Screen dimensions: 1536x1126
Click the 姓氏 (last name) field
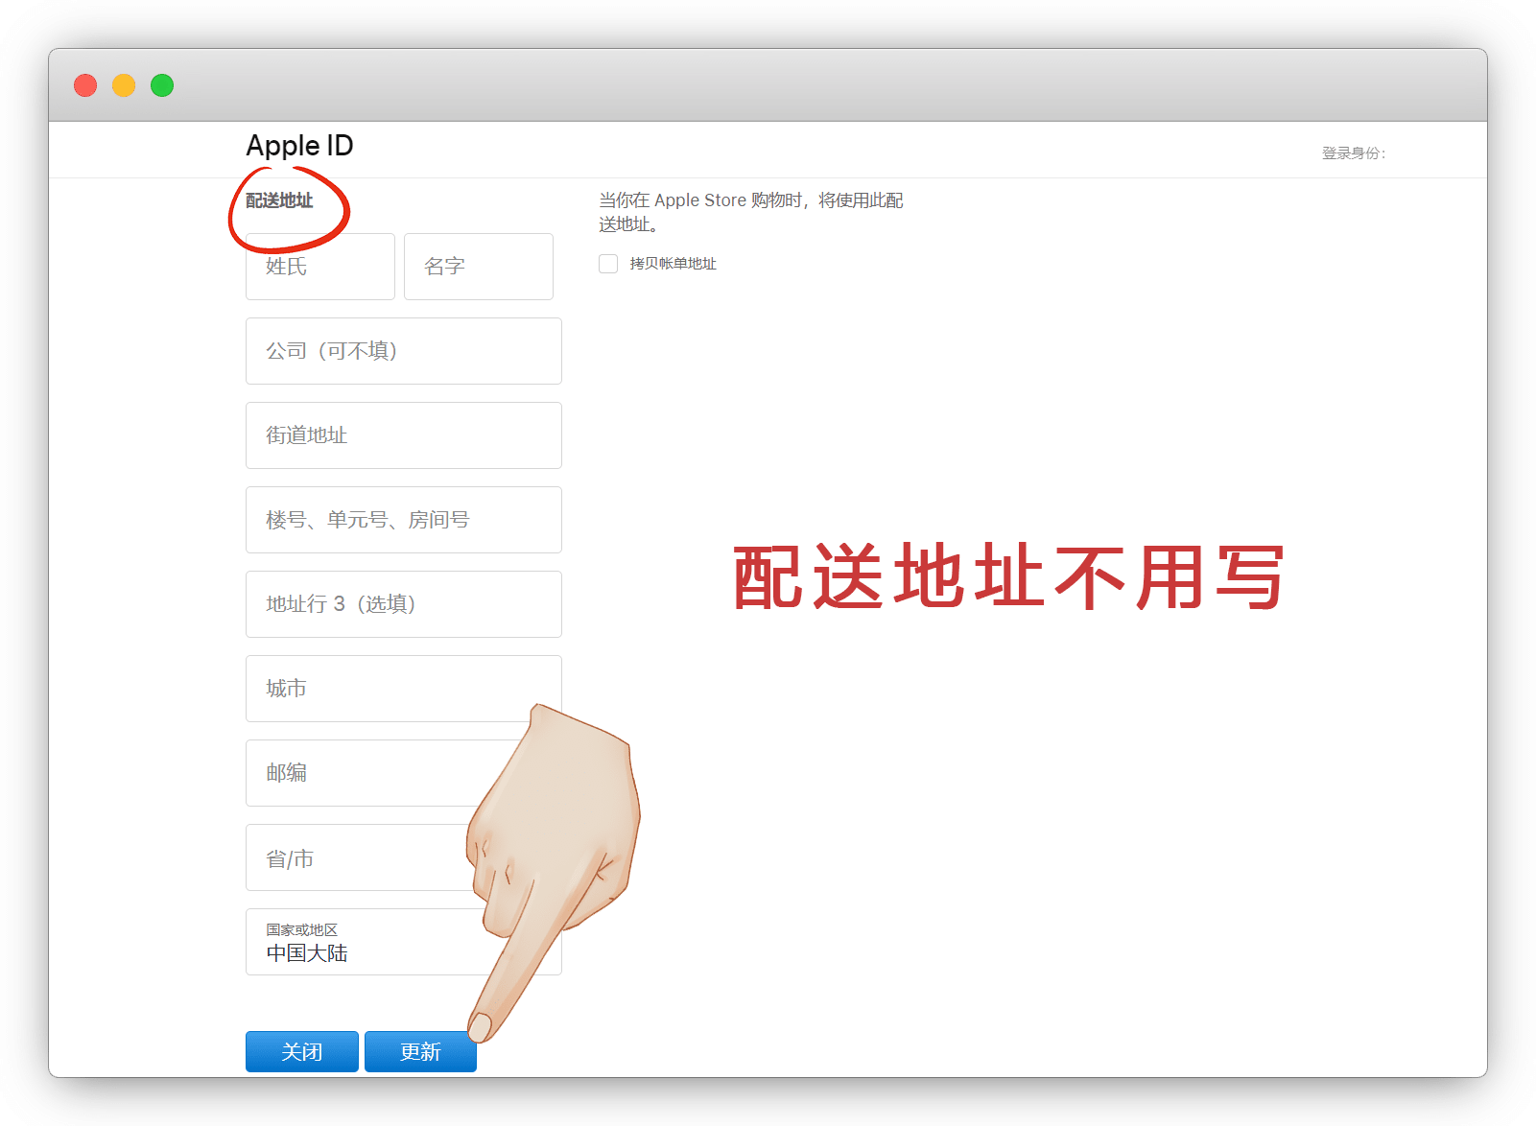point(319,267)
